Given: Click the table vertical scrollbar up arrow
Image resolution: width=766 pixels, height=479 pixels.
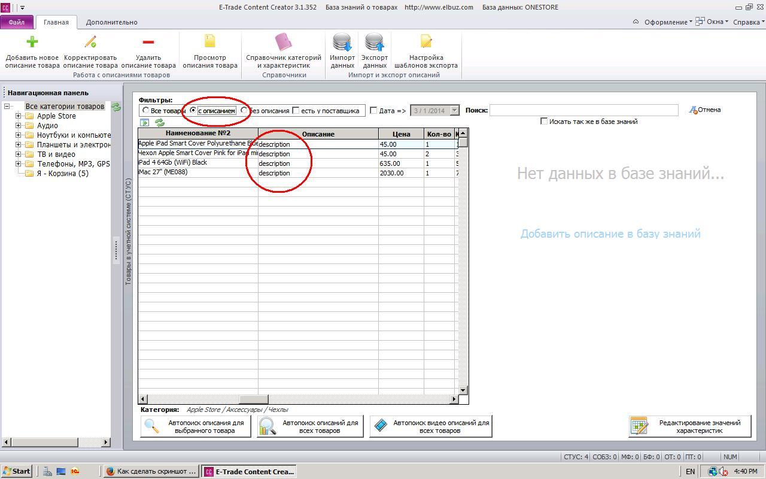Looking at the screenshot, I should coord(463,133).
